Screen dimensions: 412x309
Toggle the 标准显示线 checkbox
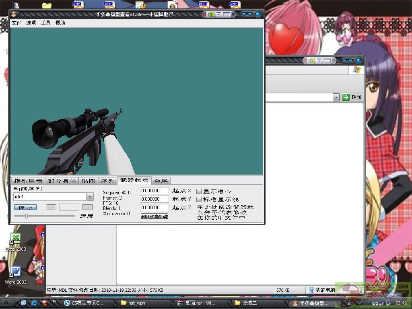(199, 200)
